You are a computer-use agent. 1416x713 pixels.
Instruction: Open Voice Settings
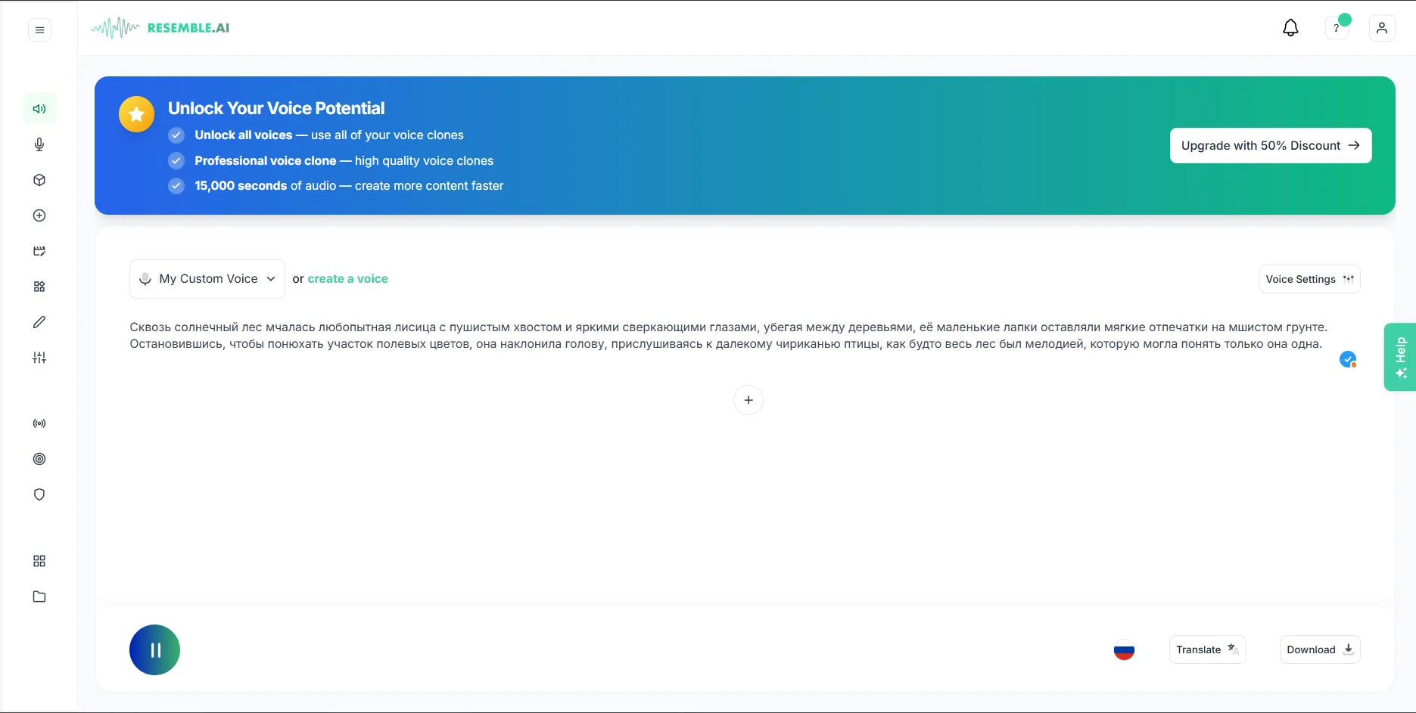pos(1309,279)
